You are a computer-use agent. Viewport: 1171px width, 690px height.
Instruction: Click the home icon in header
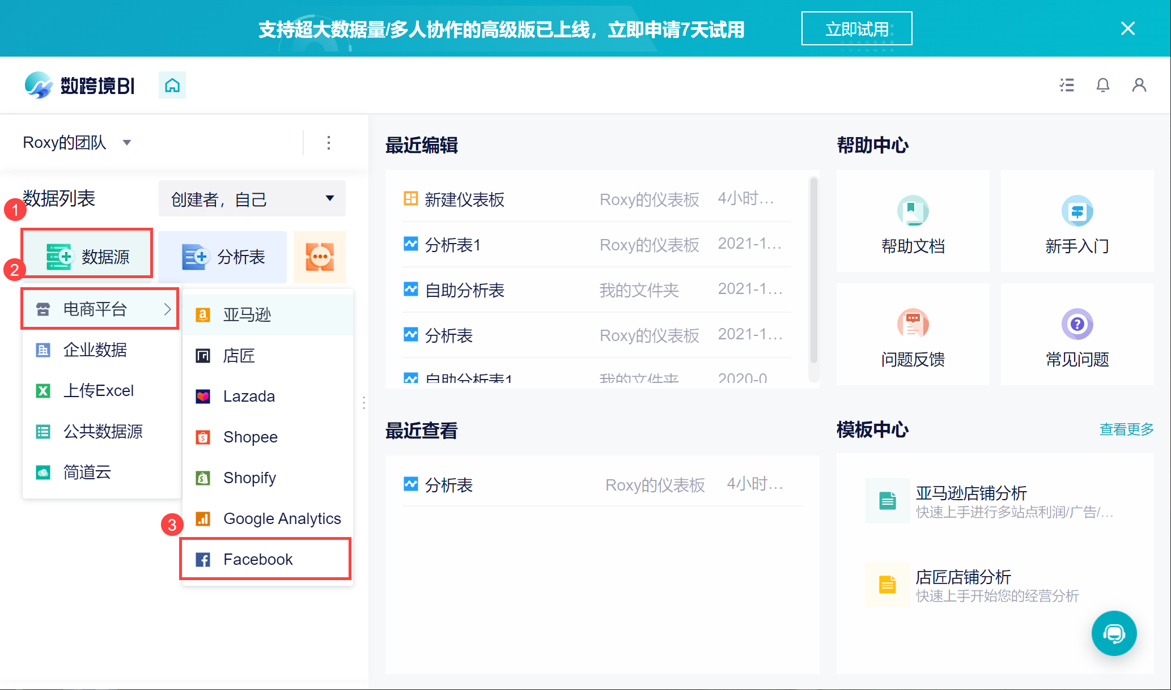(x=172, y=86)
